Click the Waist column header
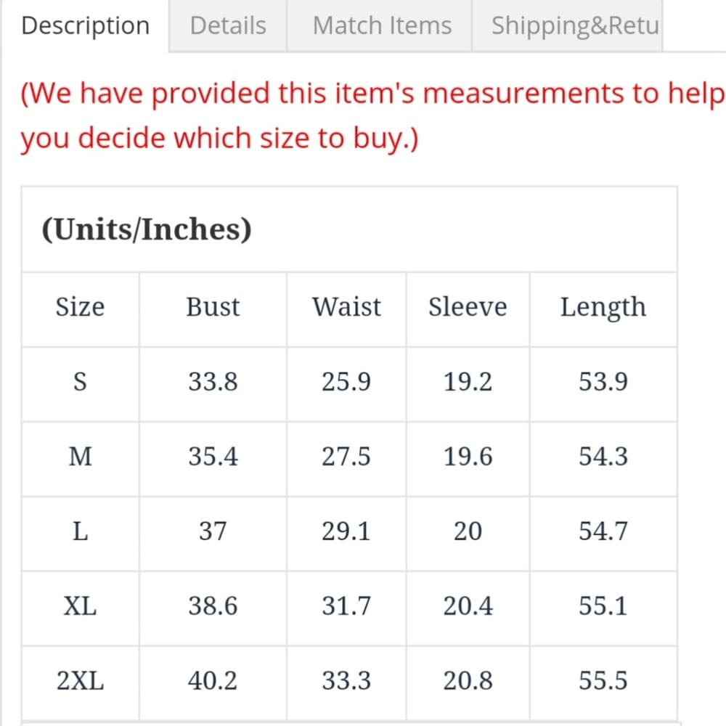Screen dimensions: 726x726 346,307
